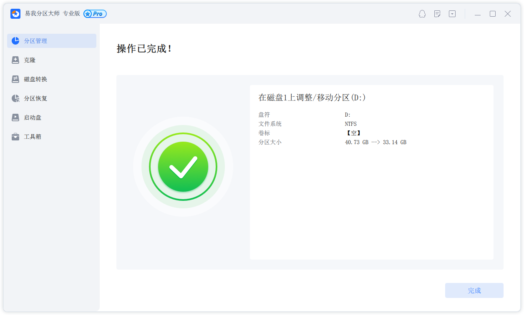Viewport: 524px width, 315px height.
Task: Click the 操作已完成 completion heading
Action: click(144, 48)
